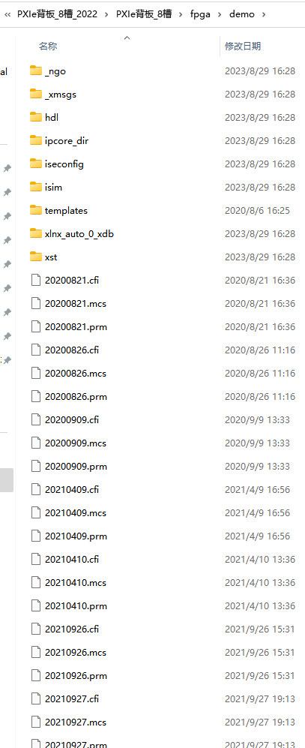Viewport: 305px width, 748px height.
Task: Sort files by 修改日期 column header
Action: 243,47
